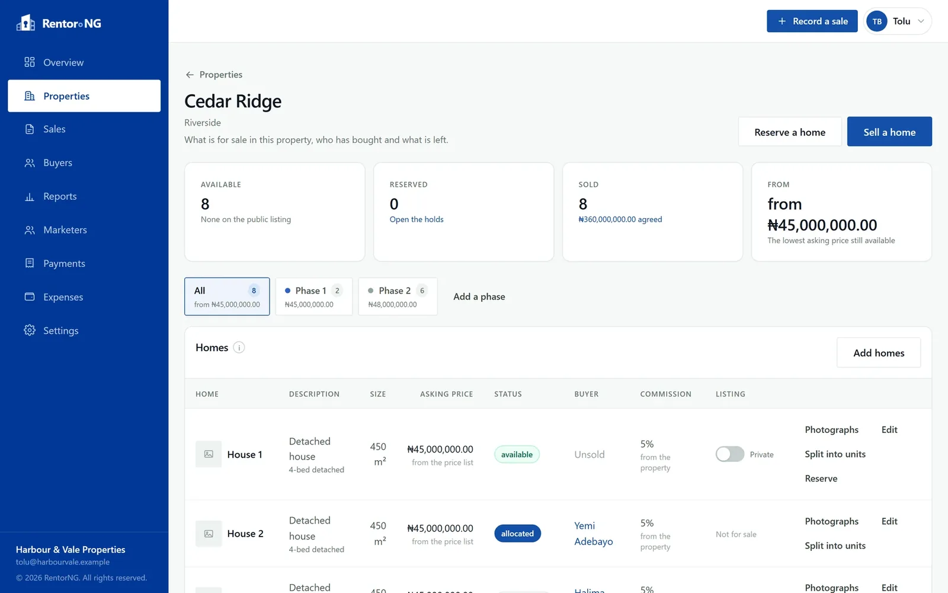948x593 pixels.
Task: Click the Overview grid icon in sidebar
Action: (30, 62)
